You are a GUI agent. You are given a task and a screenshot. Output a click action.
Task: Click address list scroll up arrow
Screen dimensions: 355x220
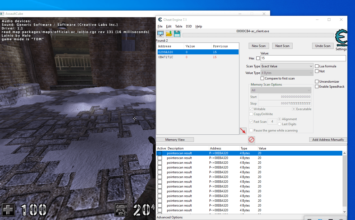coord(345,153)
